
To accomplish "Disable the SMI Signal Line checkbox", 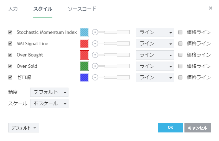I will pyautogui.click(x=10, y=44).
